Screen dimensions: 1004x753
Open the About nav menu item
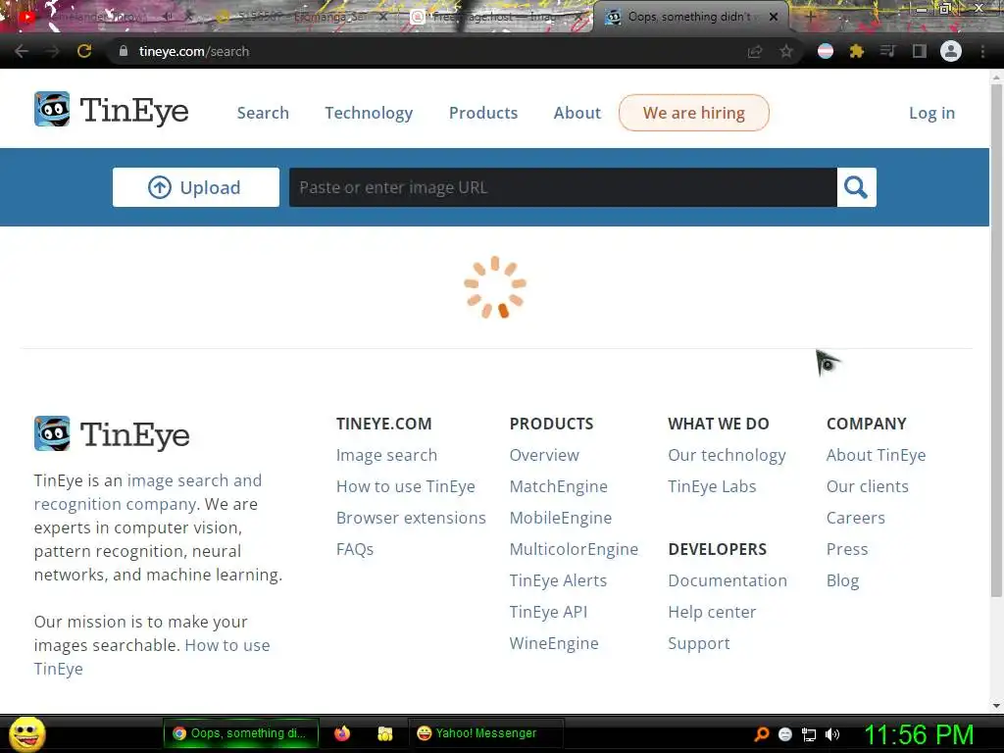577,113
